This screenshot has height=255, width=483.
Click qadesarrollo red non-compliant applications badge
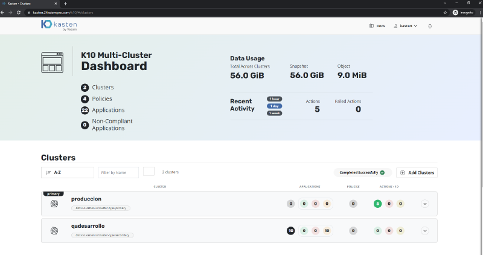point(315,231)
